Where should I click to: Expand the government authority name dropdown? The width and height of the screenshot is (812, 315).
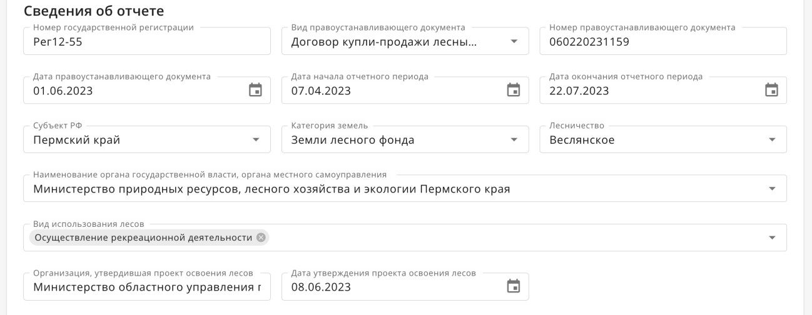pos(772,188)
